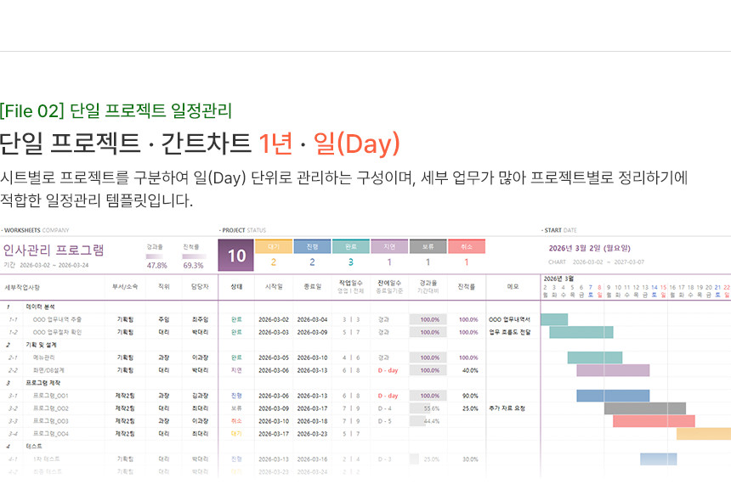Select the 프로그램 제작 group row

pyautogui.click(x=46, y=383)
